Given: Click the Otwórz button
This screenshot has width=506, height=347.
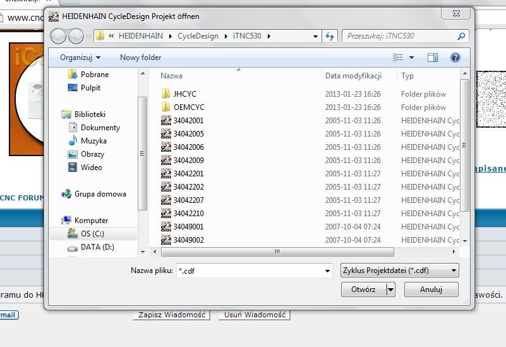Looking at the screenshot, I should point(363,289).
